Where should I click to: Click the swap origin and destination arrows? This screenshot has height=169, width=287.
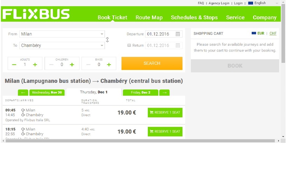(x=107, y=40)
